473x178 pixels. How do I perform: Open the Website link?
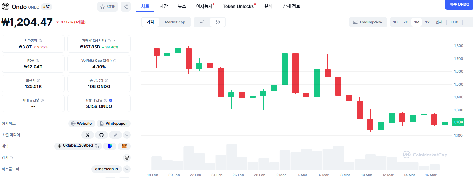82,124
